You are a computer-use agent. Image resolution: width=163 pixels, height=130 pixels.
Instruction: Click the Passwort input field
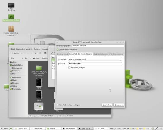click(95, 64)
